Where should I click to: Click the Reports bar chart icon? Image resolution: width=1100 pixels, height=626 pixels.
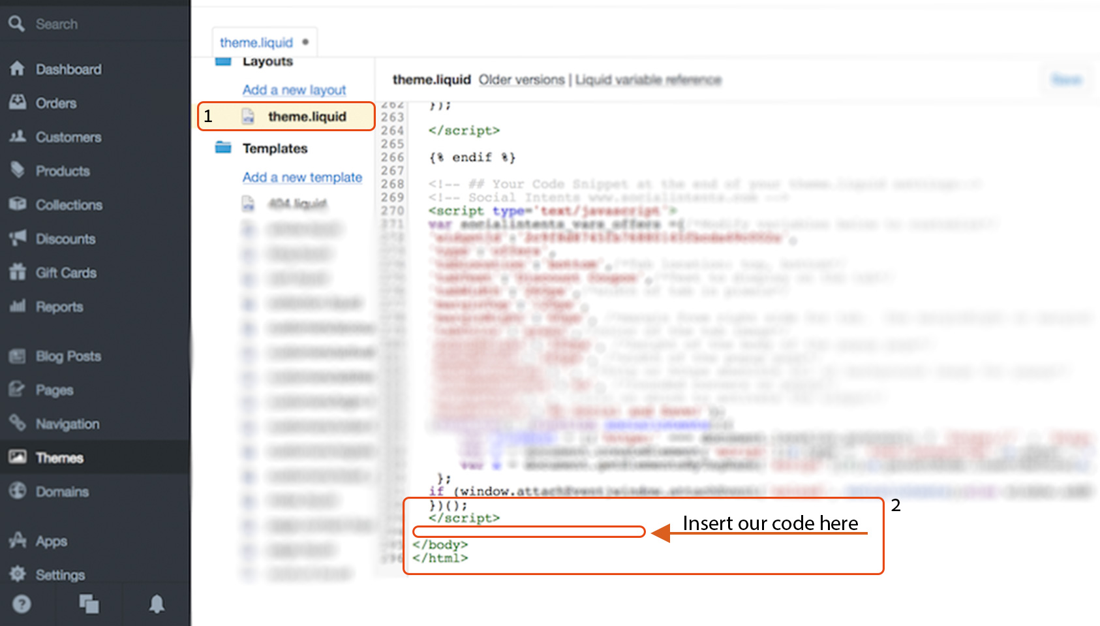[18, 305]
